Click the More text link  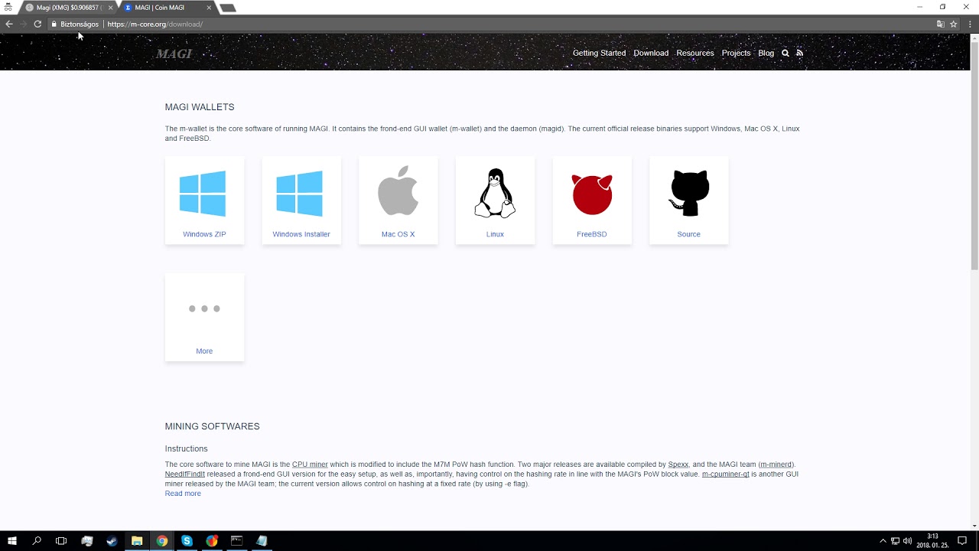(204, 351)
